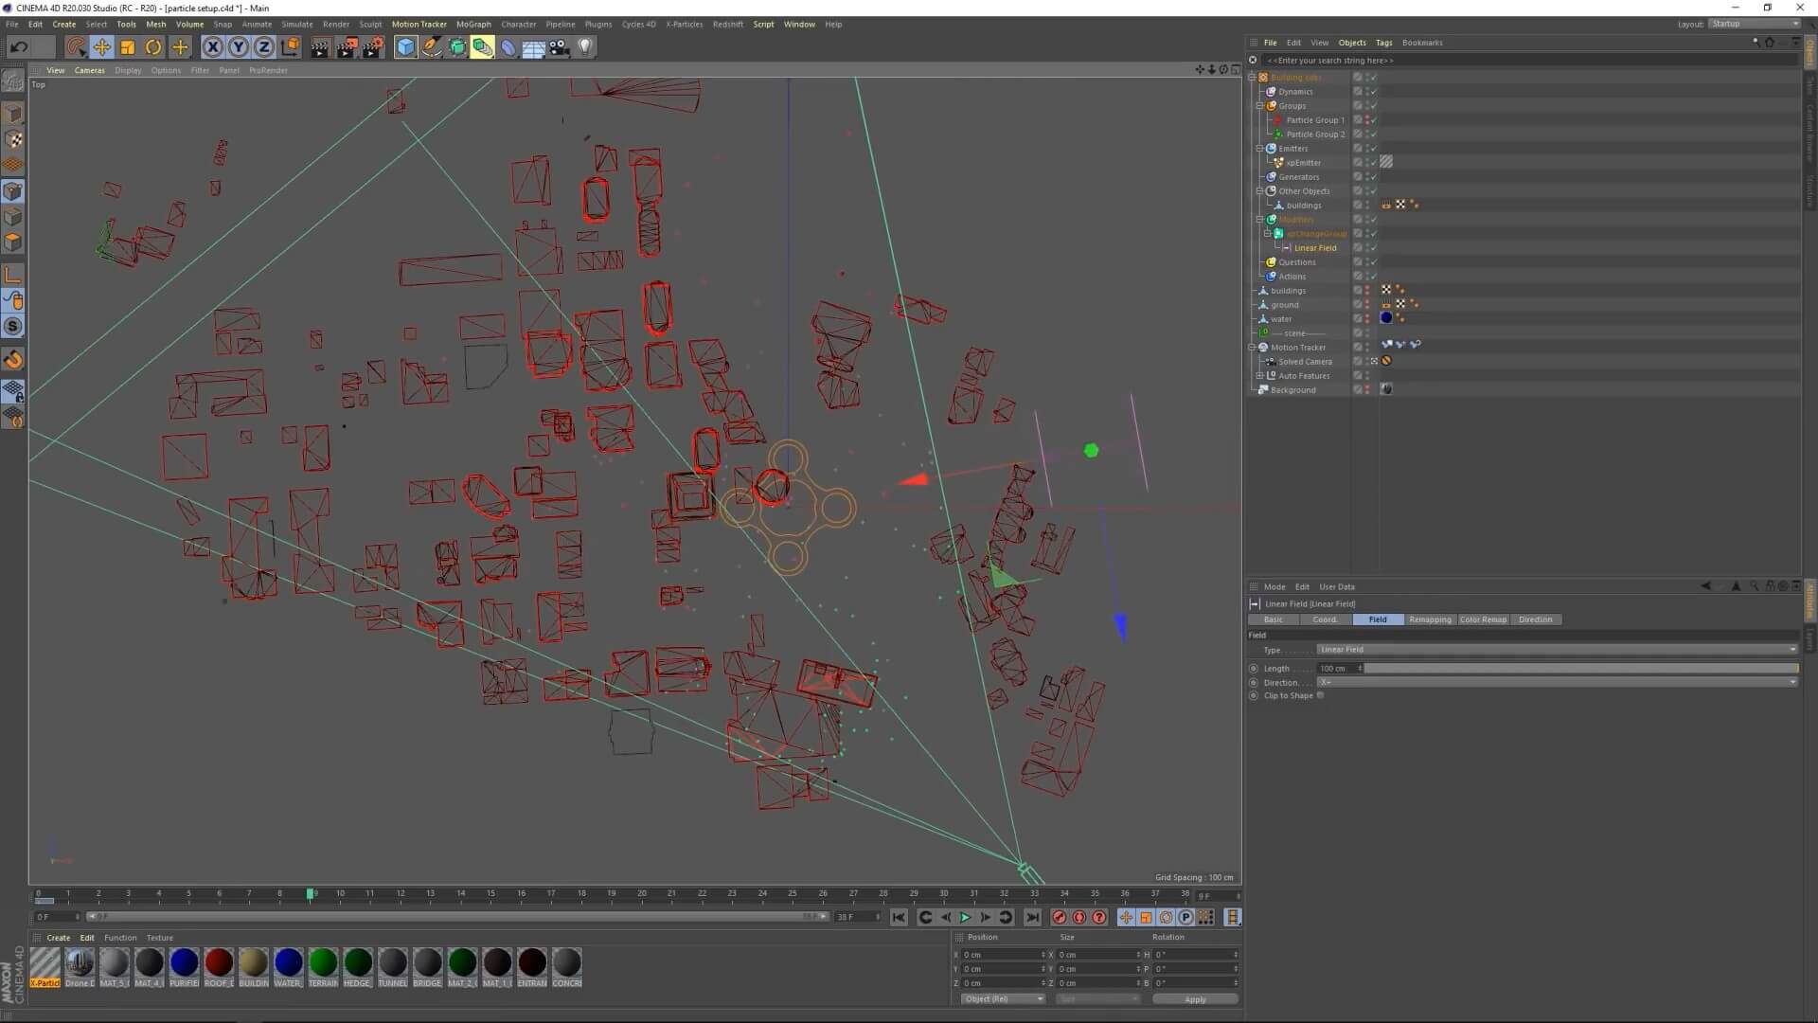Select the Move tool in toolbar

[x=101, y=47]
